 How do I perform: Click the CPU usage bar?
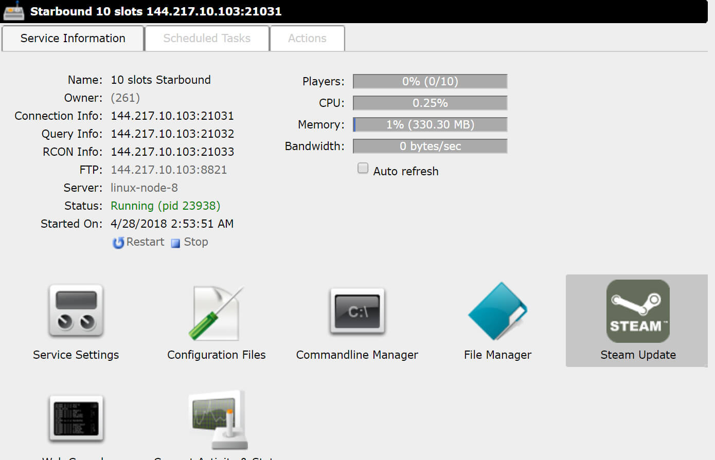tap(430, 103)
